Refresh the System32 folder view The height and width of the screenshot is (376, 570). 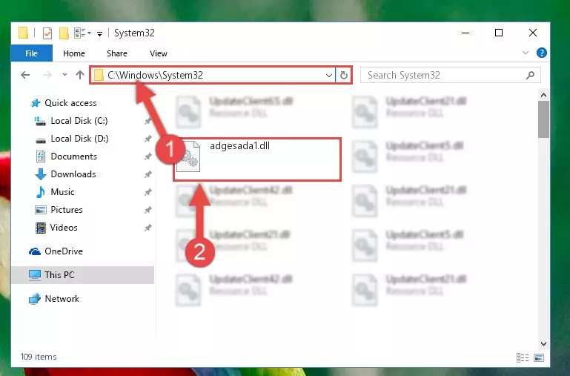[x=343, y=75]
